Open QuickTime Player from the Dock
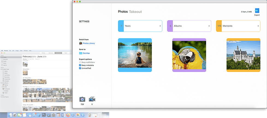Viewport: 267px width, 118px height. click(x=49, y=115)
